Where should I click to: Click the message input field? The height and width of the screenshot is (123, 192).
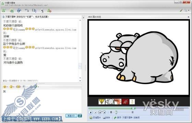(41, 101)
